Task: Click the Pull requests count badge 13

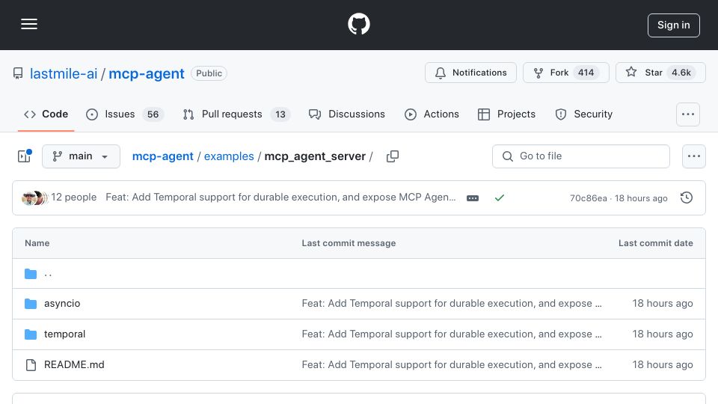Action: [x=280, y=114]
